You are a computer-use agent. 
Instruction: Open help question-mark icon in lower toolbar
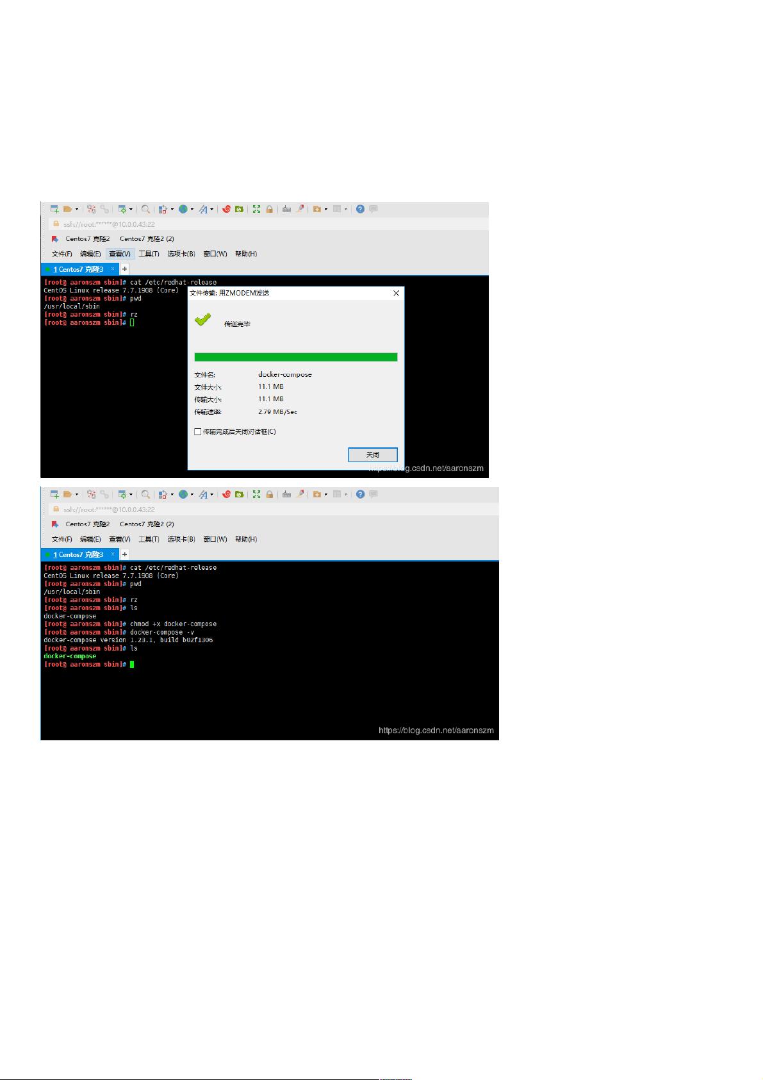[360, 494]
